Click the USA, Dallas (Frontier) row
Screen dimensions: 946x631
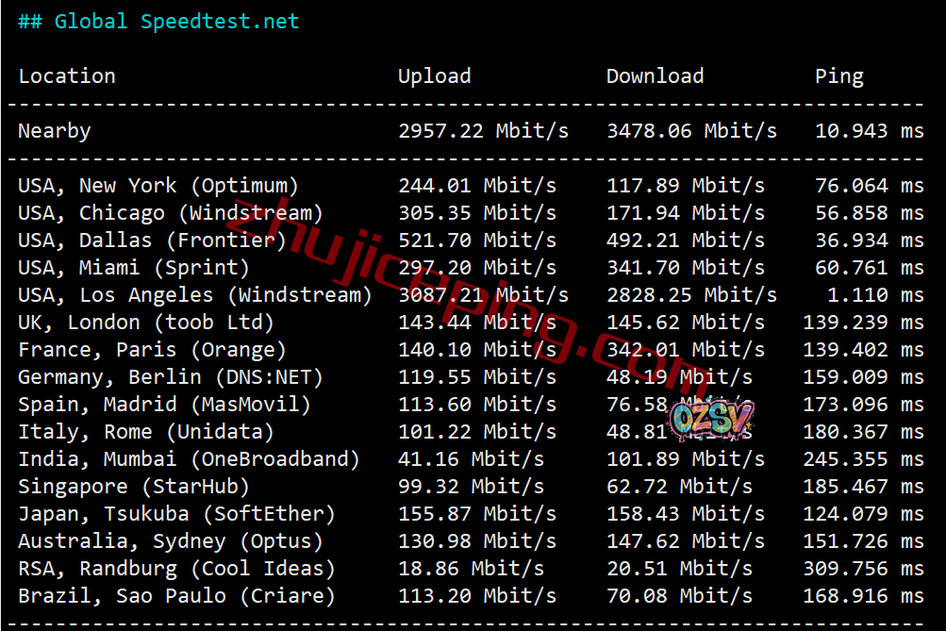tap(471, 241)
